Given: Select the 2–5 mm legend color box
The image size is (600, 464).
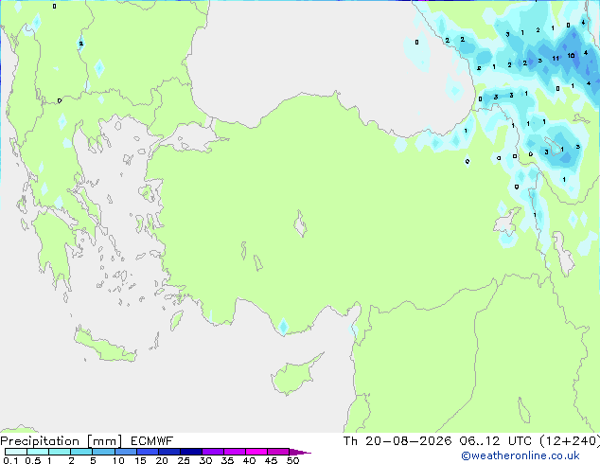Looking at the screenshot, I should 81,452.
